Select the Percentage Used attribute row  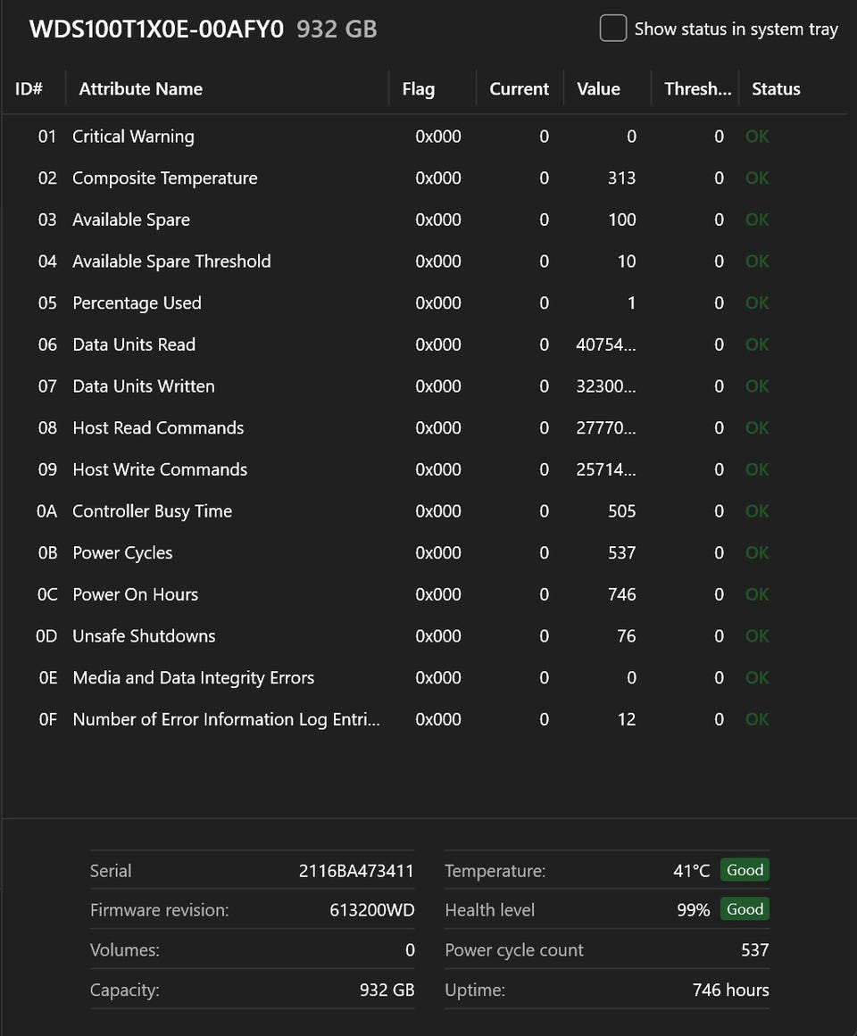[424, 303]
